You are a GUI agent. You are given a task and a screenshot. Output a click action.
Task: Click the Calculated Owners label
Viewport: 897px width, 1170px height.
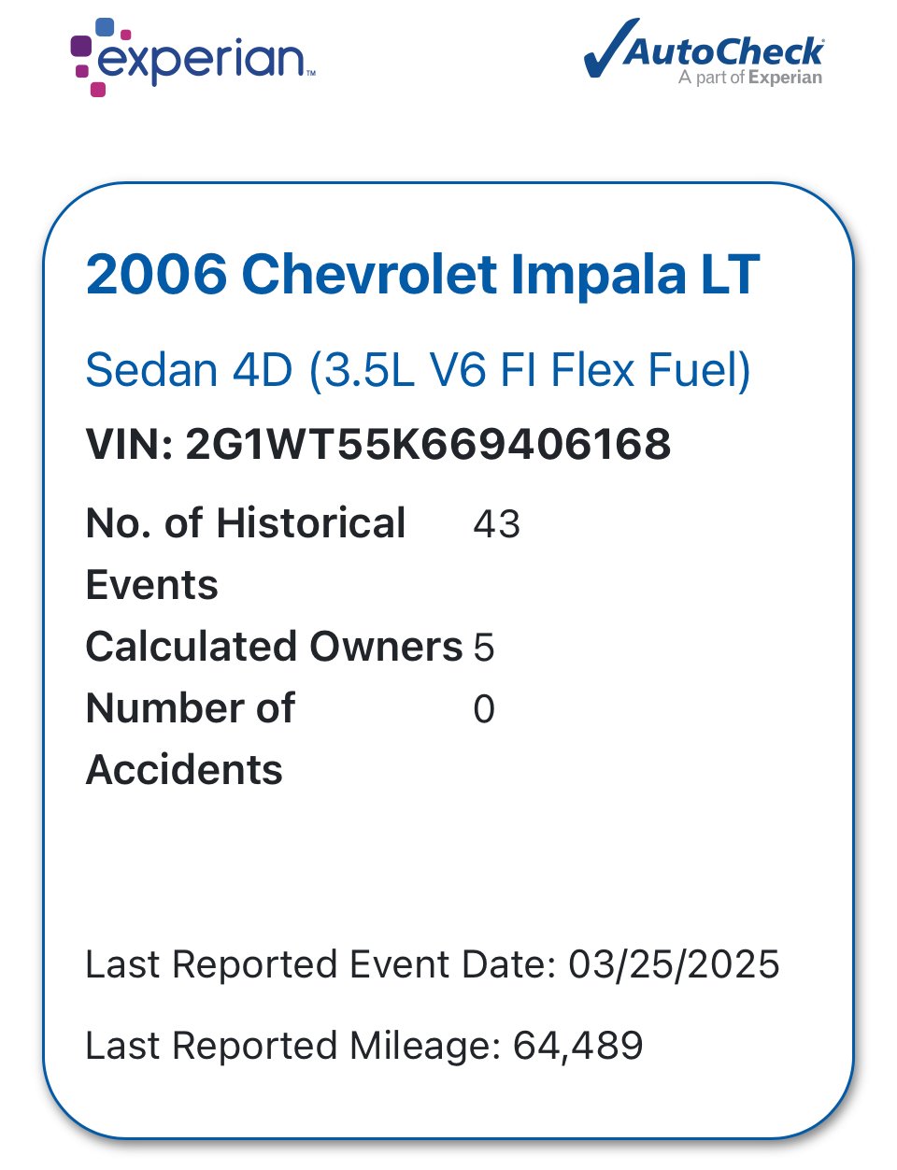(x=274, y=647)
